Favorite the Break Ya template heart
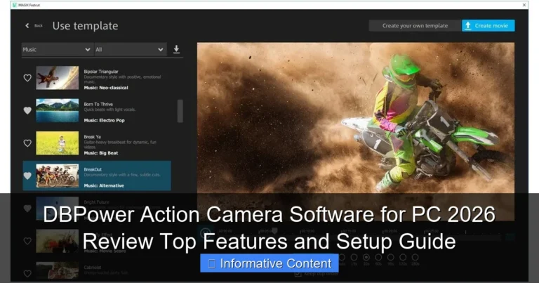The image size is (539, 283). (x=27, y=143)
